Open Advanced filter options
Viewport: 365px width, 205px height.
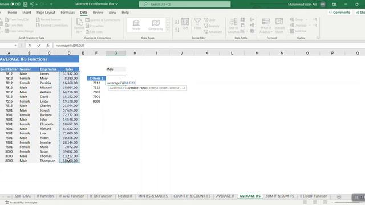(213, 32)
